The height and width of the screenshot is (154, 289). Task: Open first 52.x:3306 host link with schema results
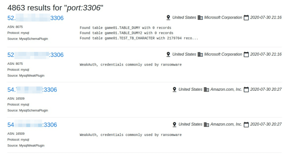pyautogui.click(x=35, y=18)
